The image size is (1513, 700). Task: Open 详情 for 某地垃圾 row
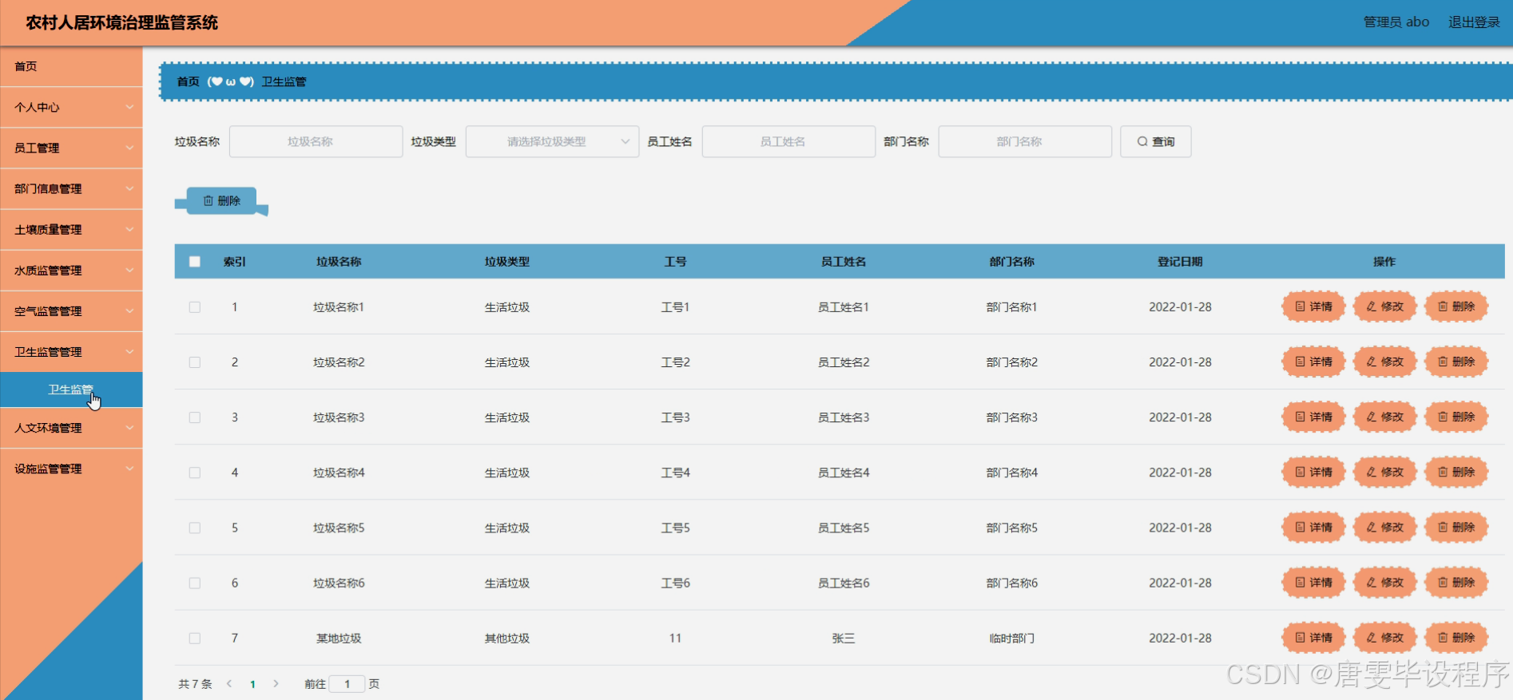click(1313, 638)
